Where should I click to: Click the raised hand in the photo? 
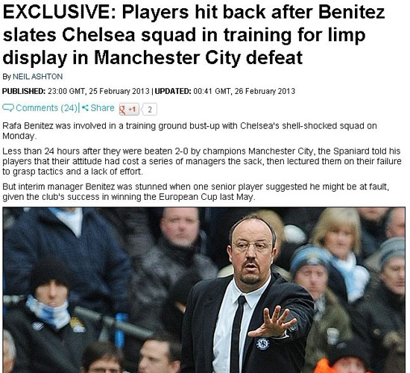[x=272, y=323]
